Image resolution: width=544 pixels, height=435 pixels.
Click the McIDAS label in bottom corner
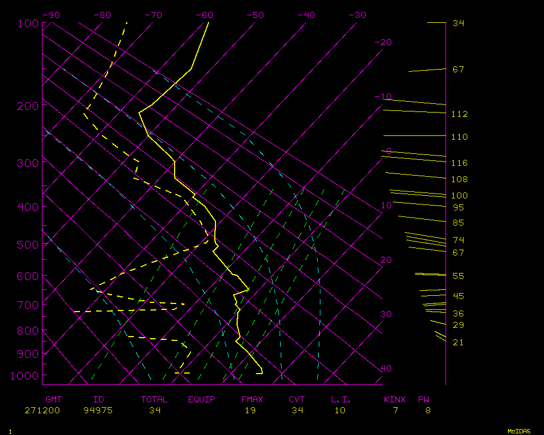(x=519, y=431)
